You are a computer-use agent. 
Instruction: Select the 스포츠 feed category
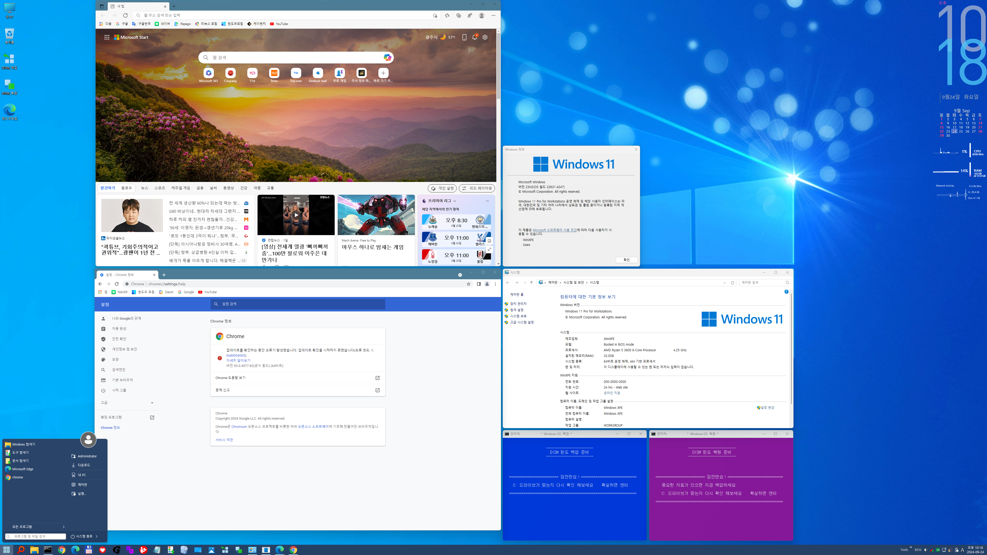click(x=160, y=188)
